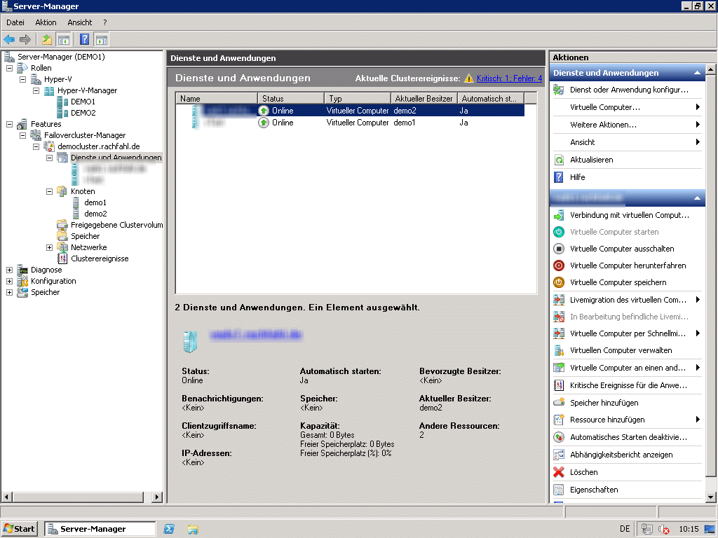
Task: Select 'democluster.rachfahl.de' in the tree
Action: pyautogui.click(x=99, y=146)
